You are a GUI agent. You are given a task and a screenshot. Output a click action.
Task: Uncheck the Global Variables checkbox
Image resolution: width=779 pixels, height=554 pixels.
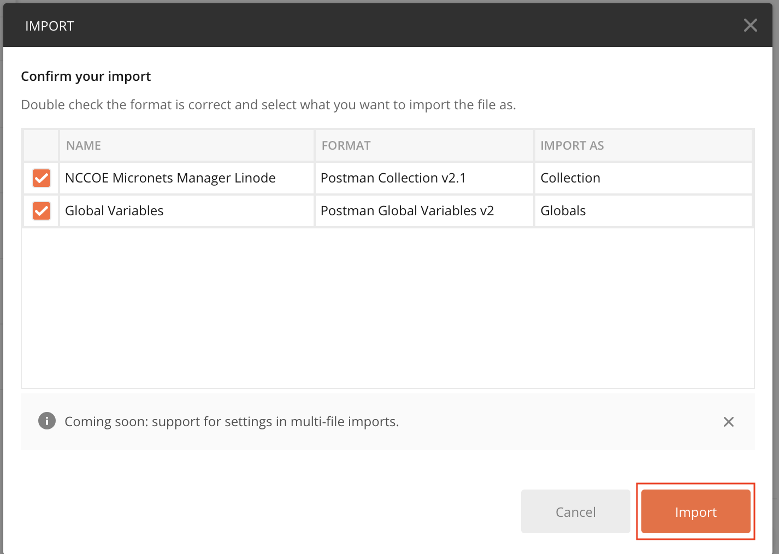point(42,211)
